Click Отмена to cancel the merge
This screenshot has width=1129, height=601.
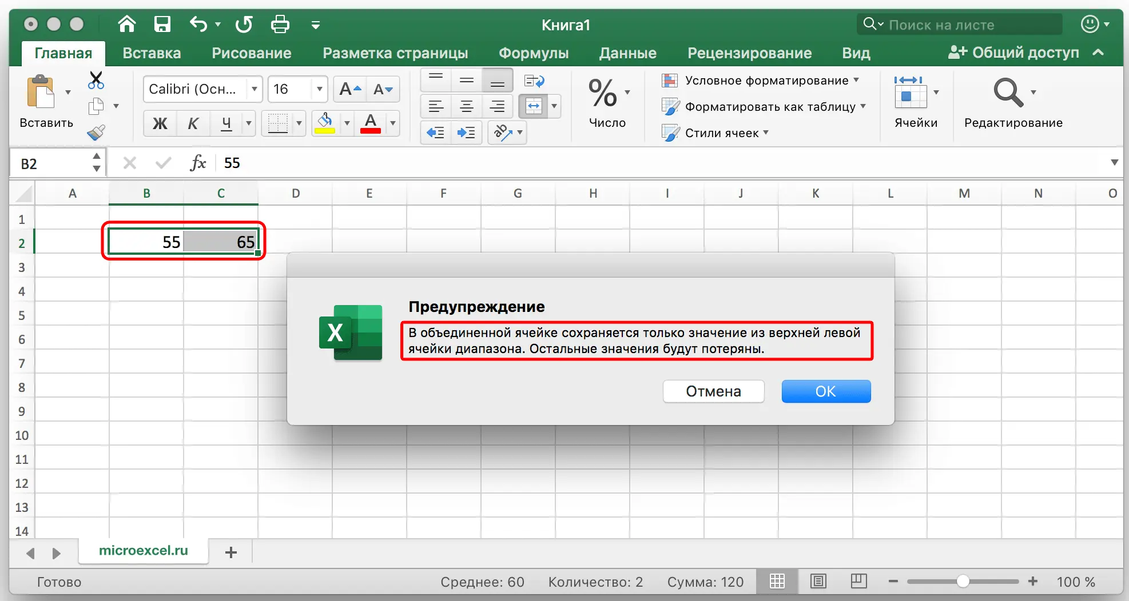[x=713, y=391]
